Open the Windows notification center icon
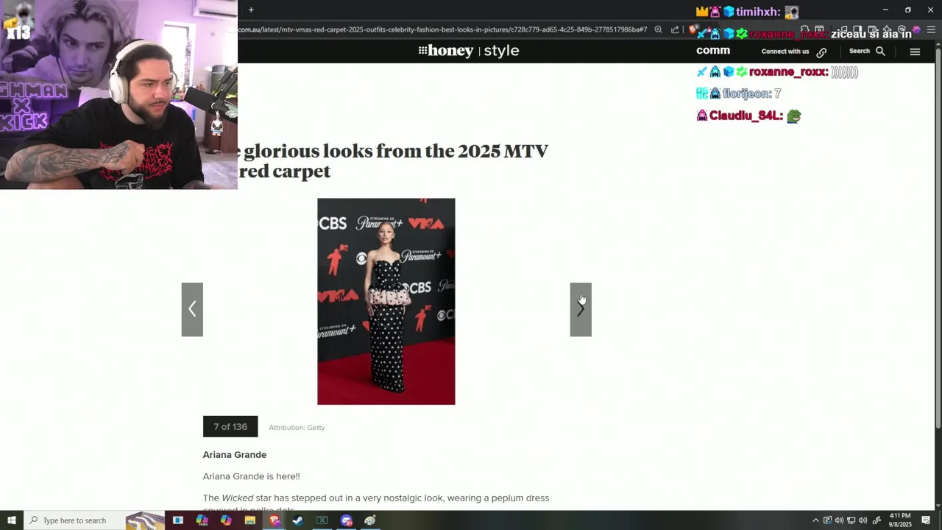Viewport: 942px width, 530px height. click(x=926, y=520)
